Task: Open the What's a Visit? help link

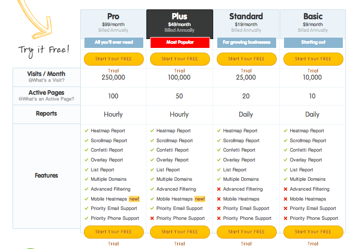Action: (x=46, y=80)
